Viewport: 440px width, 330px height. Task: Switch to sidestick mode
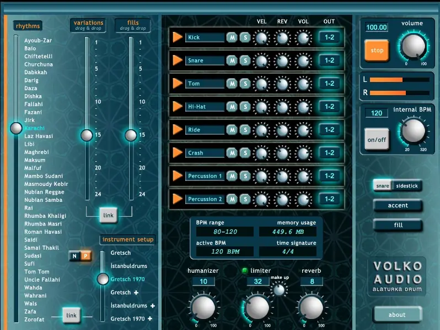(x=407, y=186)
